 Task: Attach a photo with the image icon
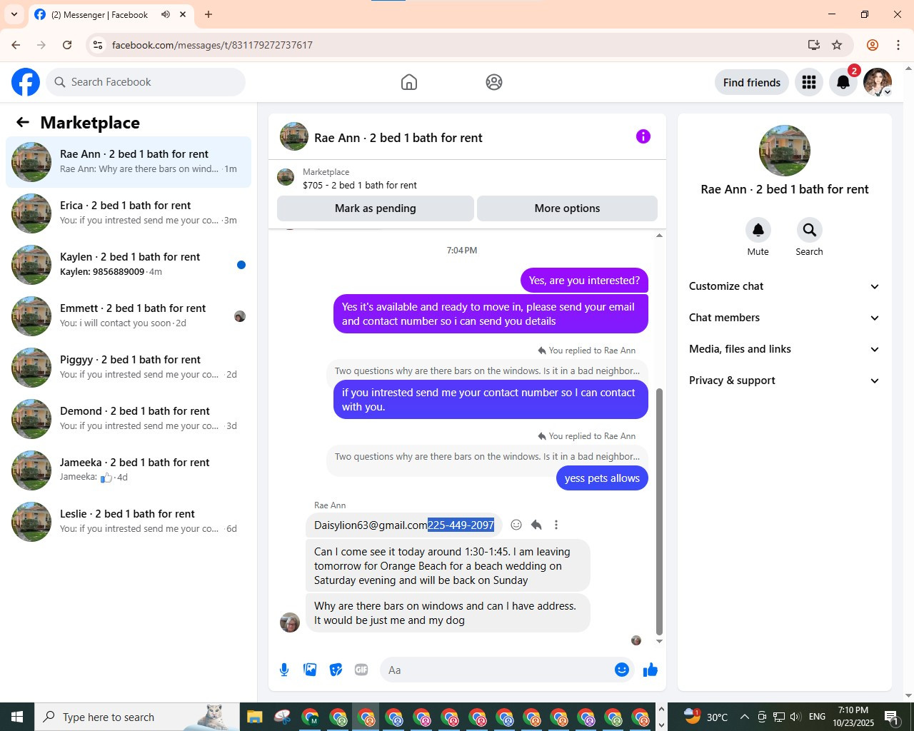tap(310, 670)
